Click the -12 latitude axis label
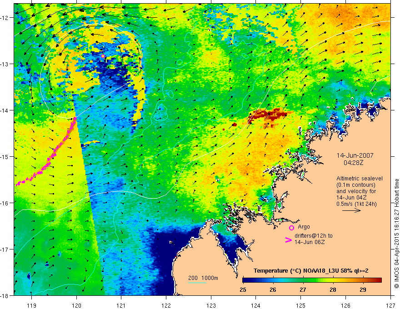 [x=5, y=18]
